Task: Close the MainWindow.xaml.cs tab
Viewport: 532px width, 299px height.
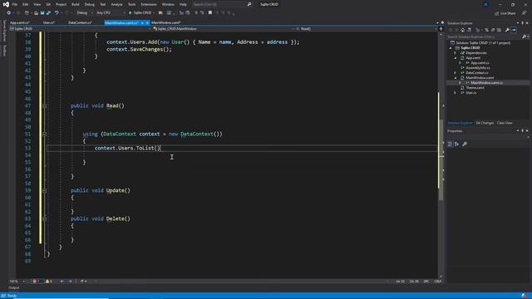Action: point(147,22)
